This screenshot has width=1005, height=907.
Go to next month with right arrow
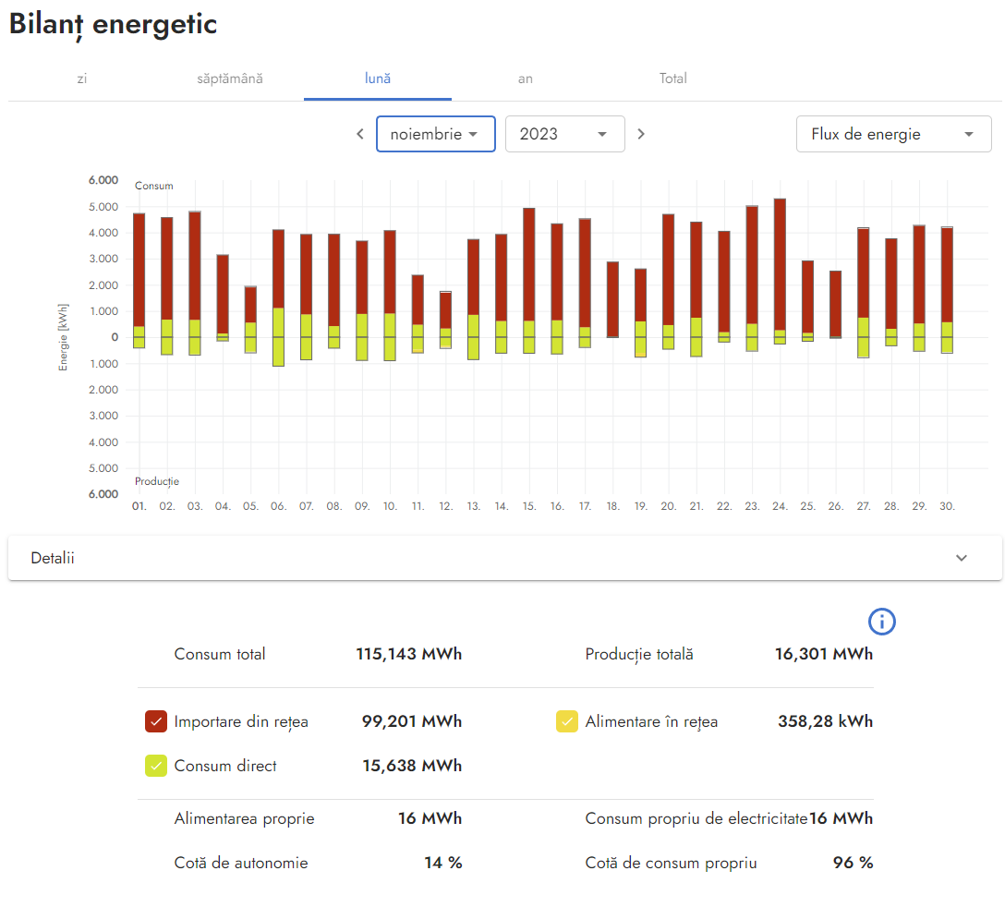click(641, 134)
